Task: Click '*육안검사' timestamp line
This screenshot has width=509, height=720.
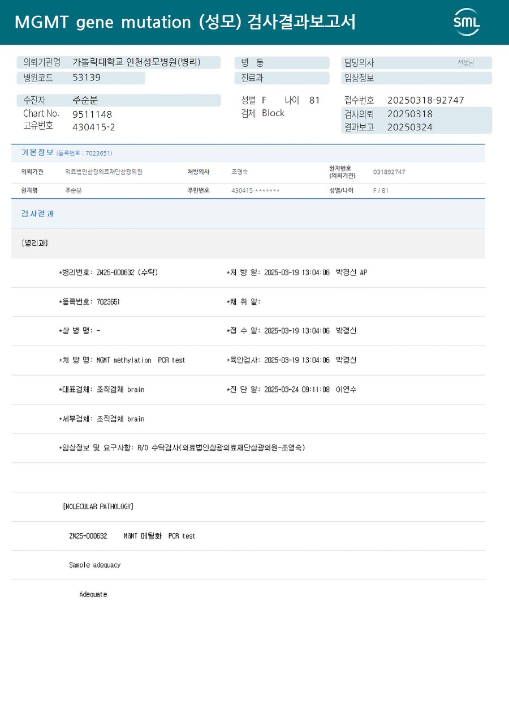Action: coord(291,360)
